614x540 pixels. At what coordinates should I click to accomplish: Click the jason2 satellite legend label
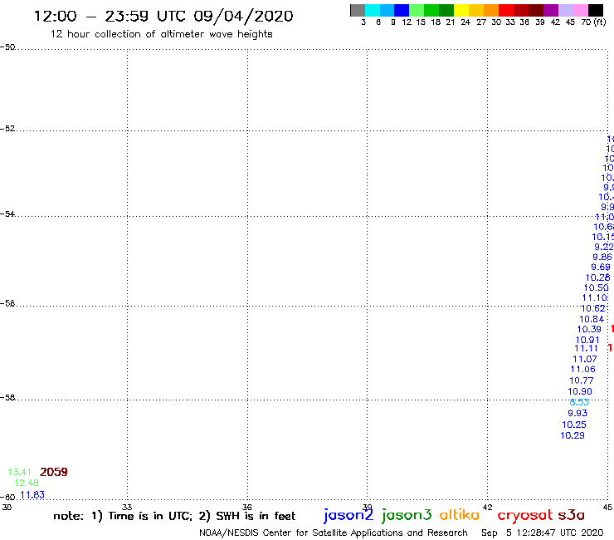[348, 516]
